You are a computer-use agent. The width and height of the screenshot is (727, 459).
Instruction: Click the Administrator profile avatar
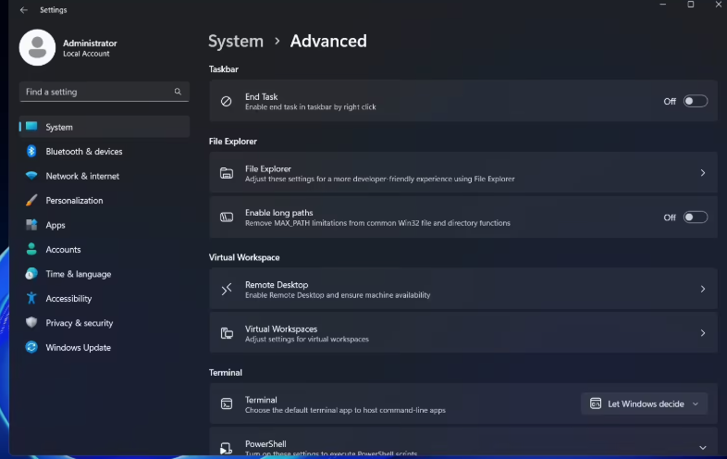tap(37, 48)
